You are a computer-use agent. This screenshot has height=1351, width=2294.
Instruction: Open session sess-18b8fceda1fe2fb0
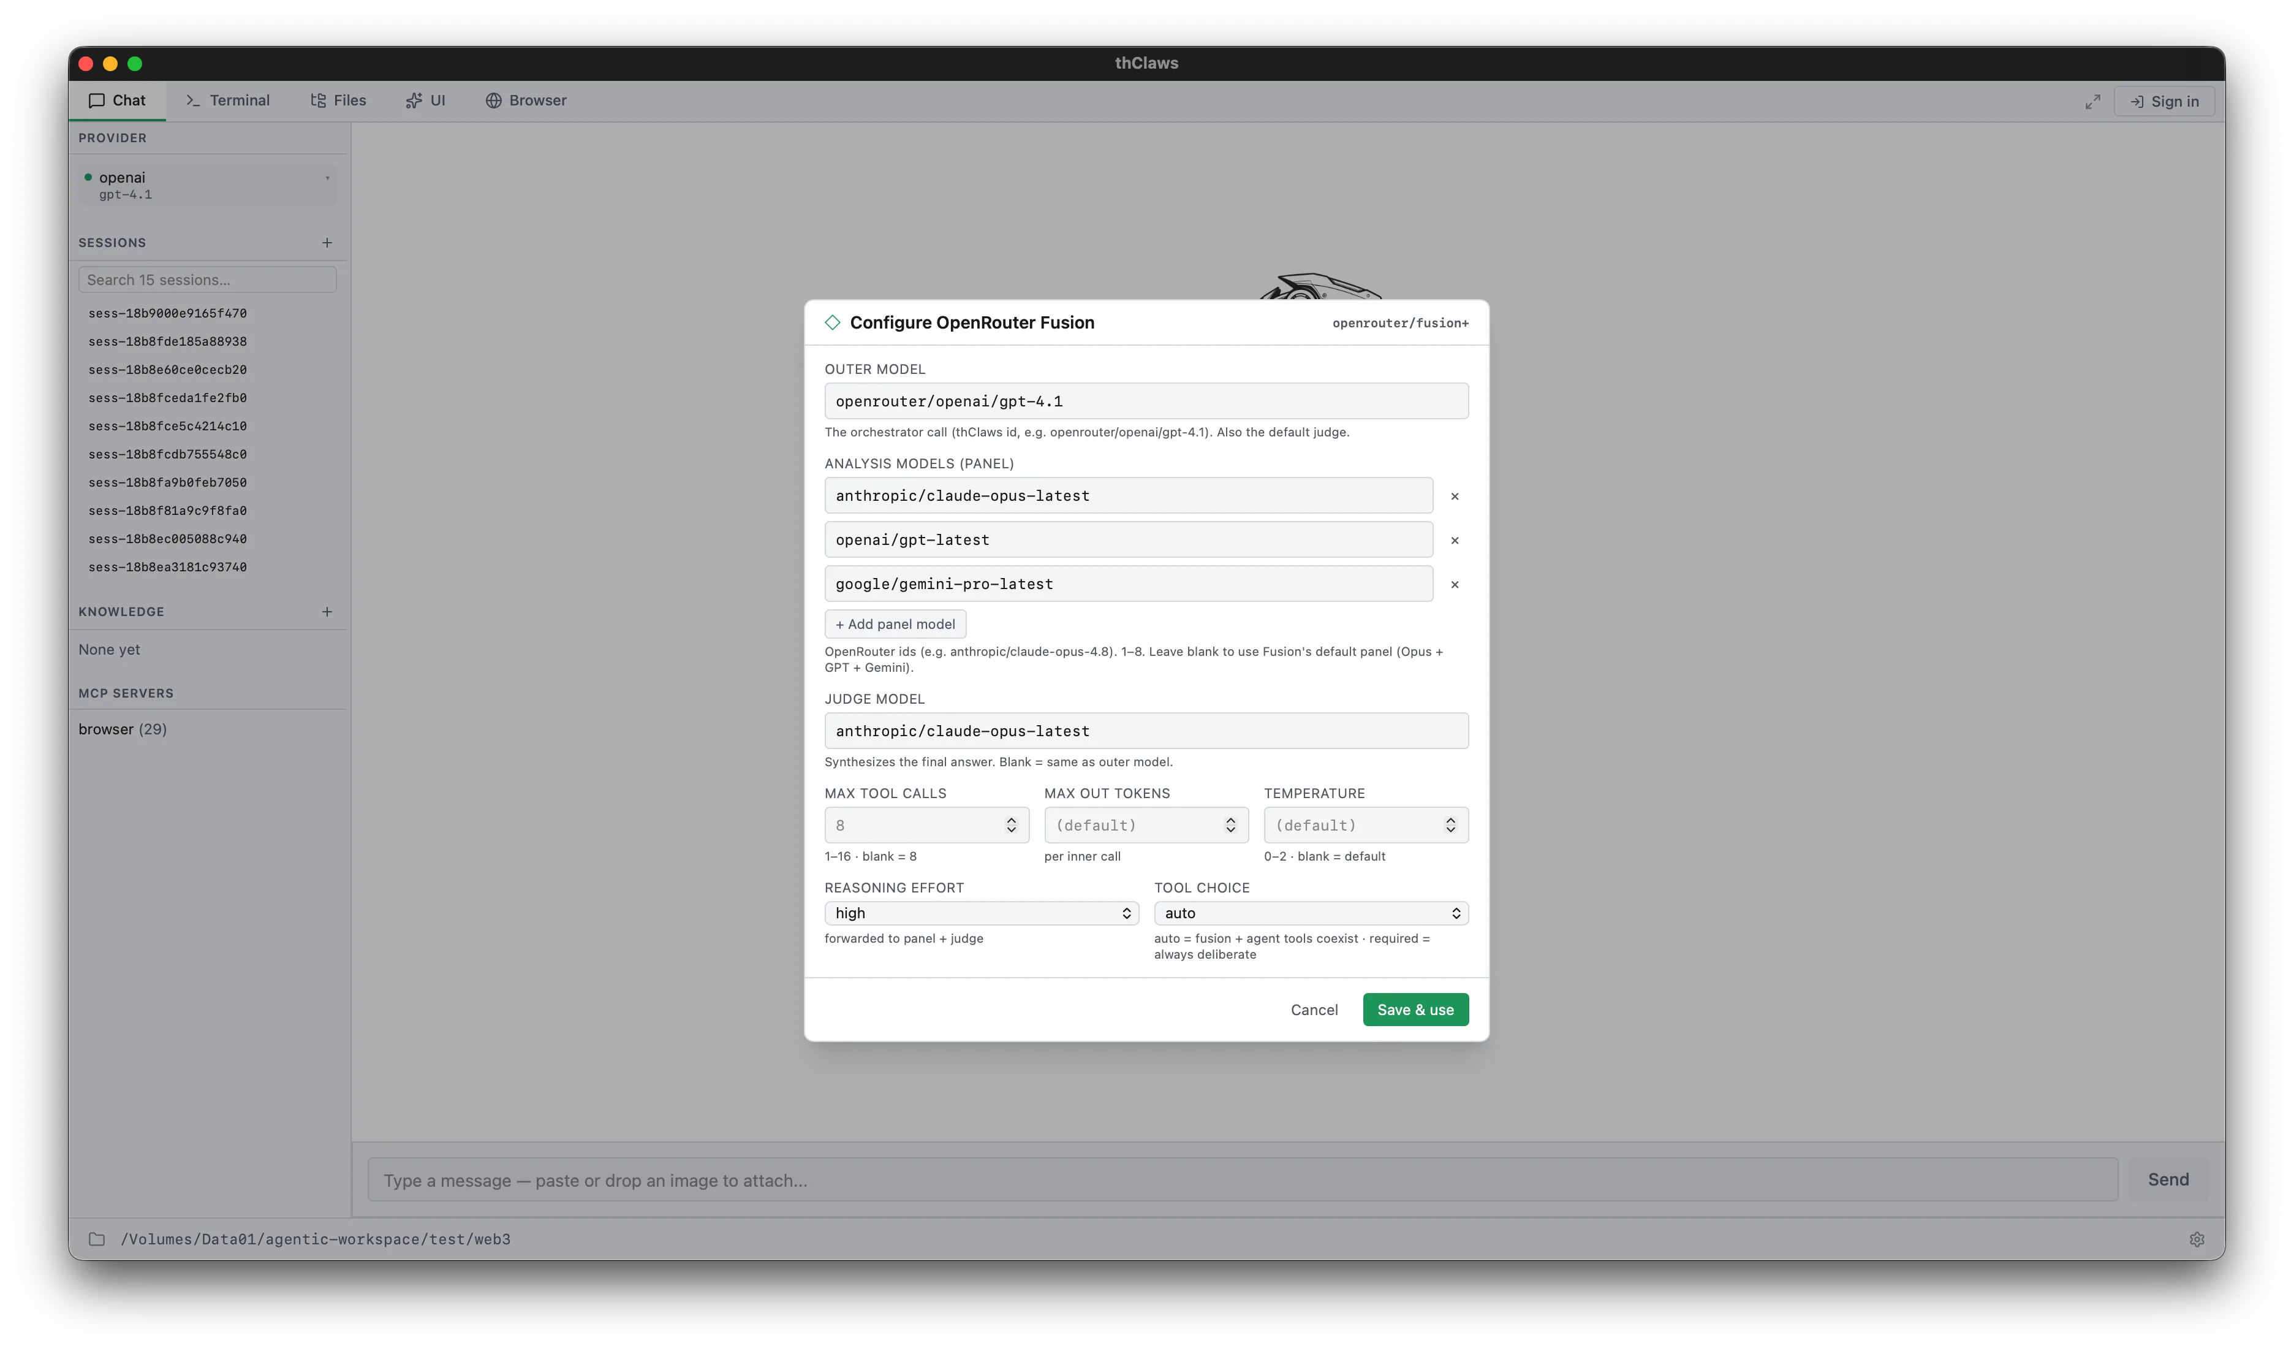coord(167,397)
